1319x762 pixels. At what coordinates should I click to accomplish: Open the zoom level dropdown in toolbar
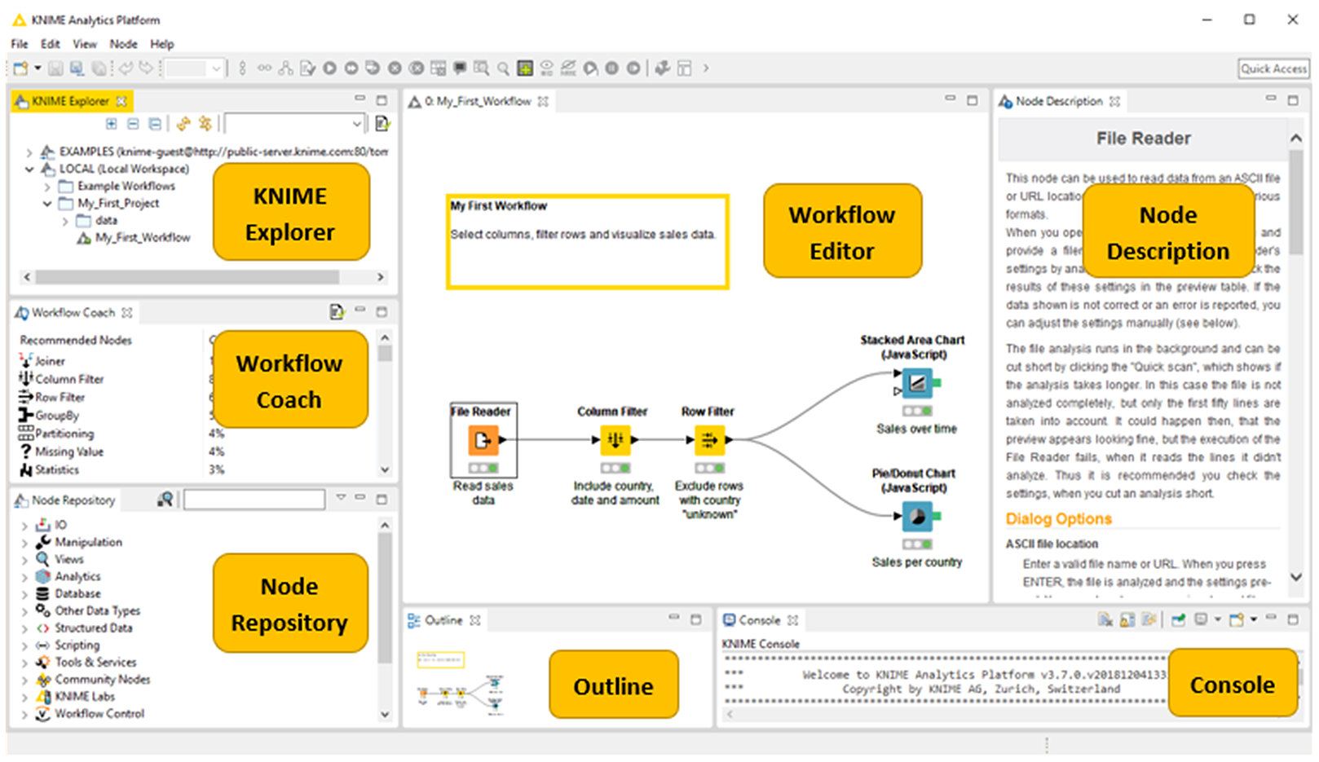click(x=216, y=68)
